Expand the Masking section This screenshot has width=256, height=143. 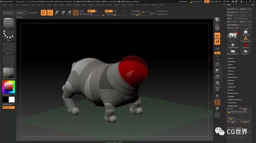click(231, 80)
